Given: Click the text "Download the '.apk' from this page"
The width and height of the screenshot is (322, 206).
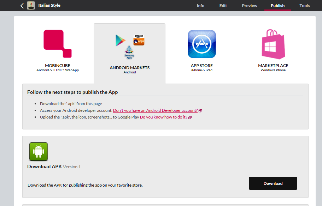Looking at the screenshot, I should point(71,104).
